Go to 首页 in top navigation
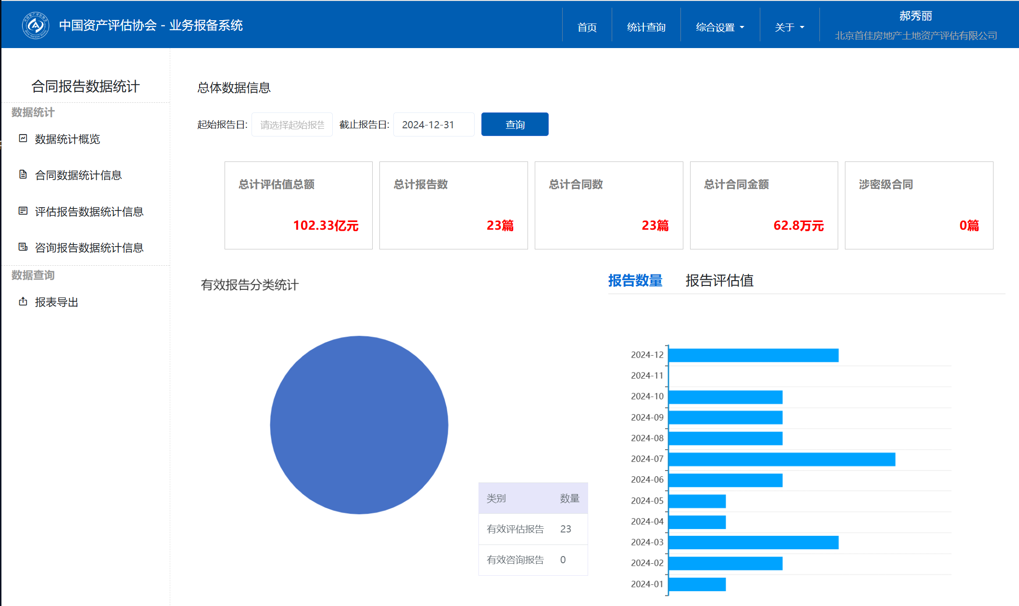Viewport: 1019px width, 606px height. (x=587, y=27)
